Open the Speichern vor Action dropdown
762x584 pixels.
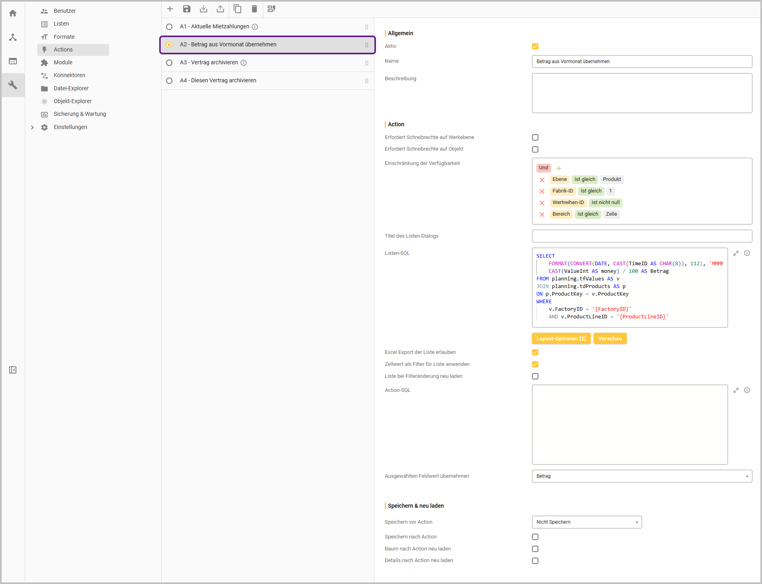click(x=587, y=522)
